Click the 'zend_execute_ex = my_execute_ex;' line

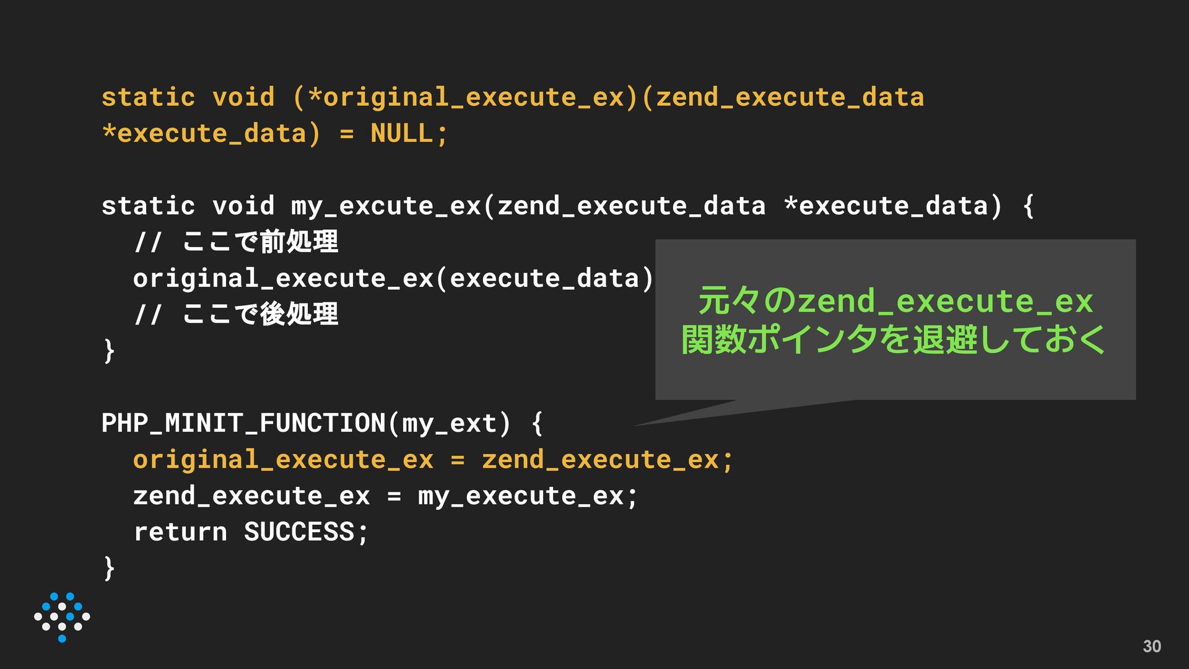coord(385,496)
